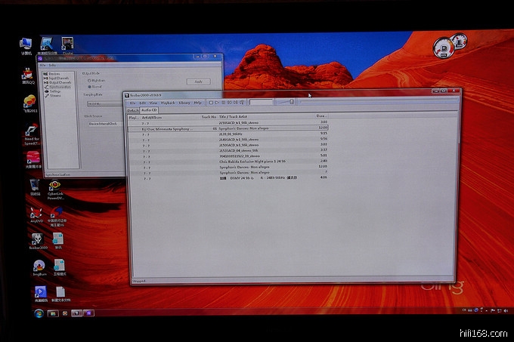Viewport: 514px width, 342px height.
Task: Select the Normal output mode radio button
Action: (90, 85)
